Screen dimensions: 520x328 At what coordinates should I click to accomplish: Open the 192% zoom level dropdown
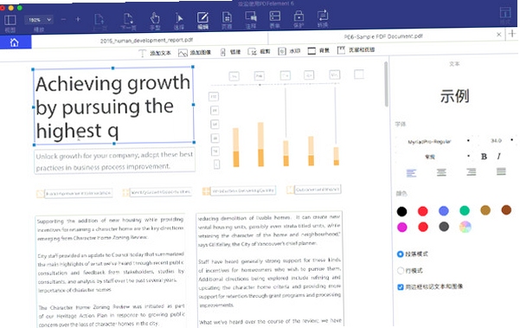point(39,20)
